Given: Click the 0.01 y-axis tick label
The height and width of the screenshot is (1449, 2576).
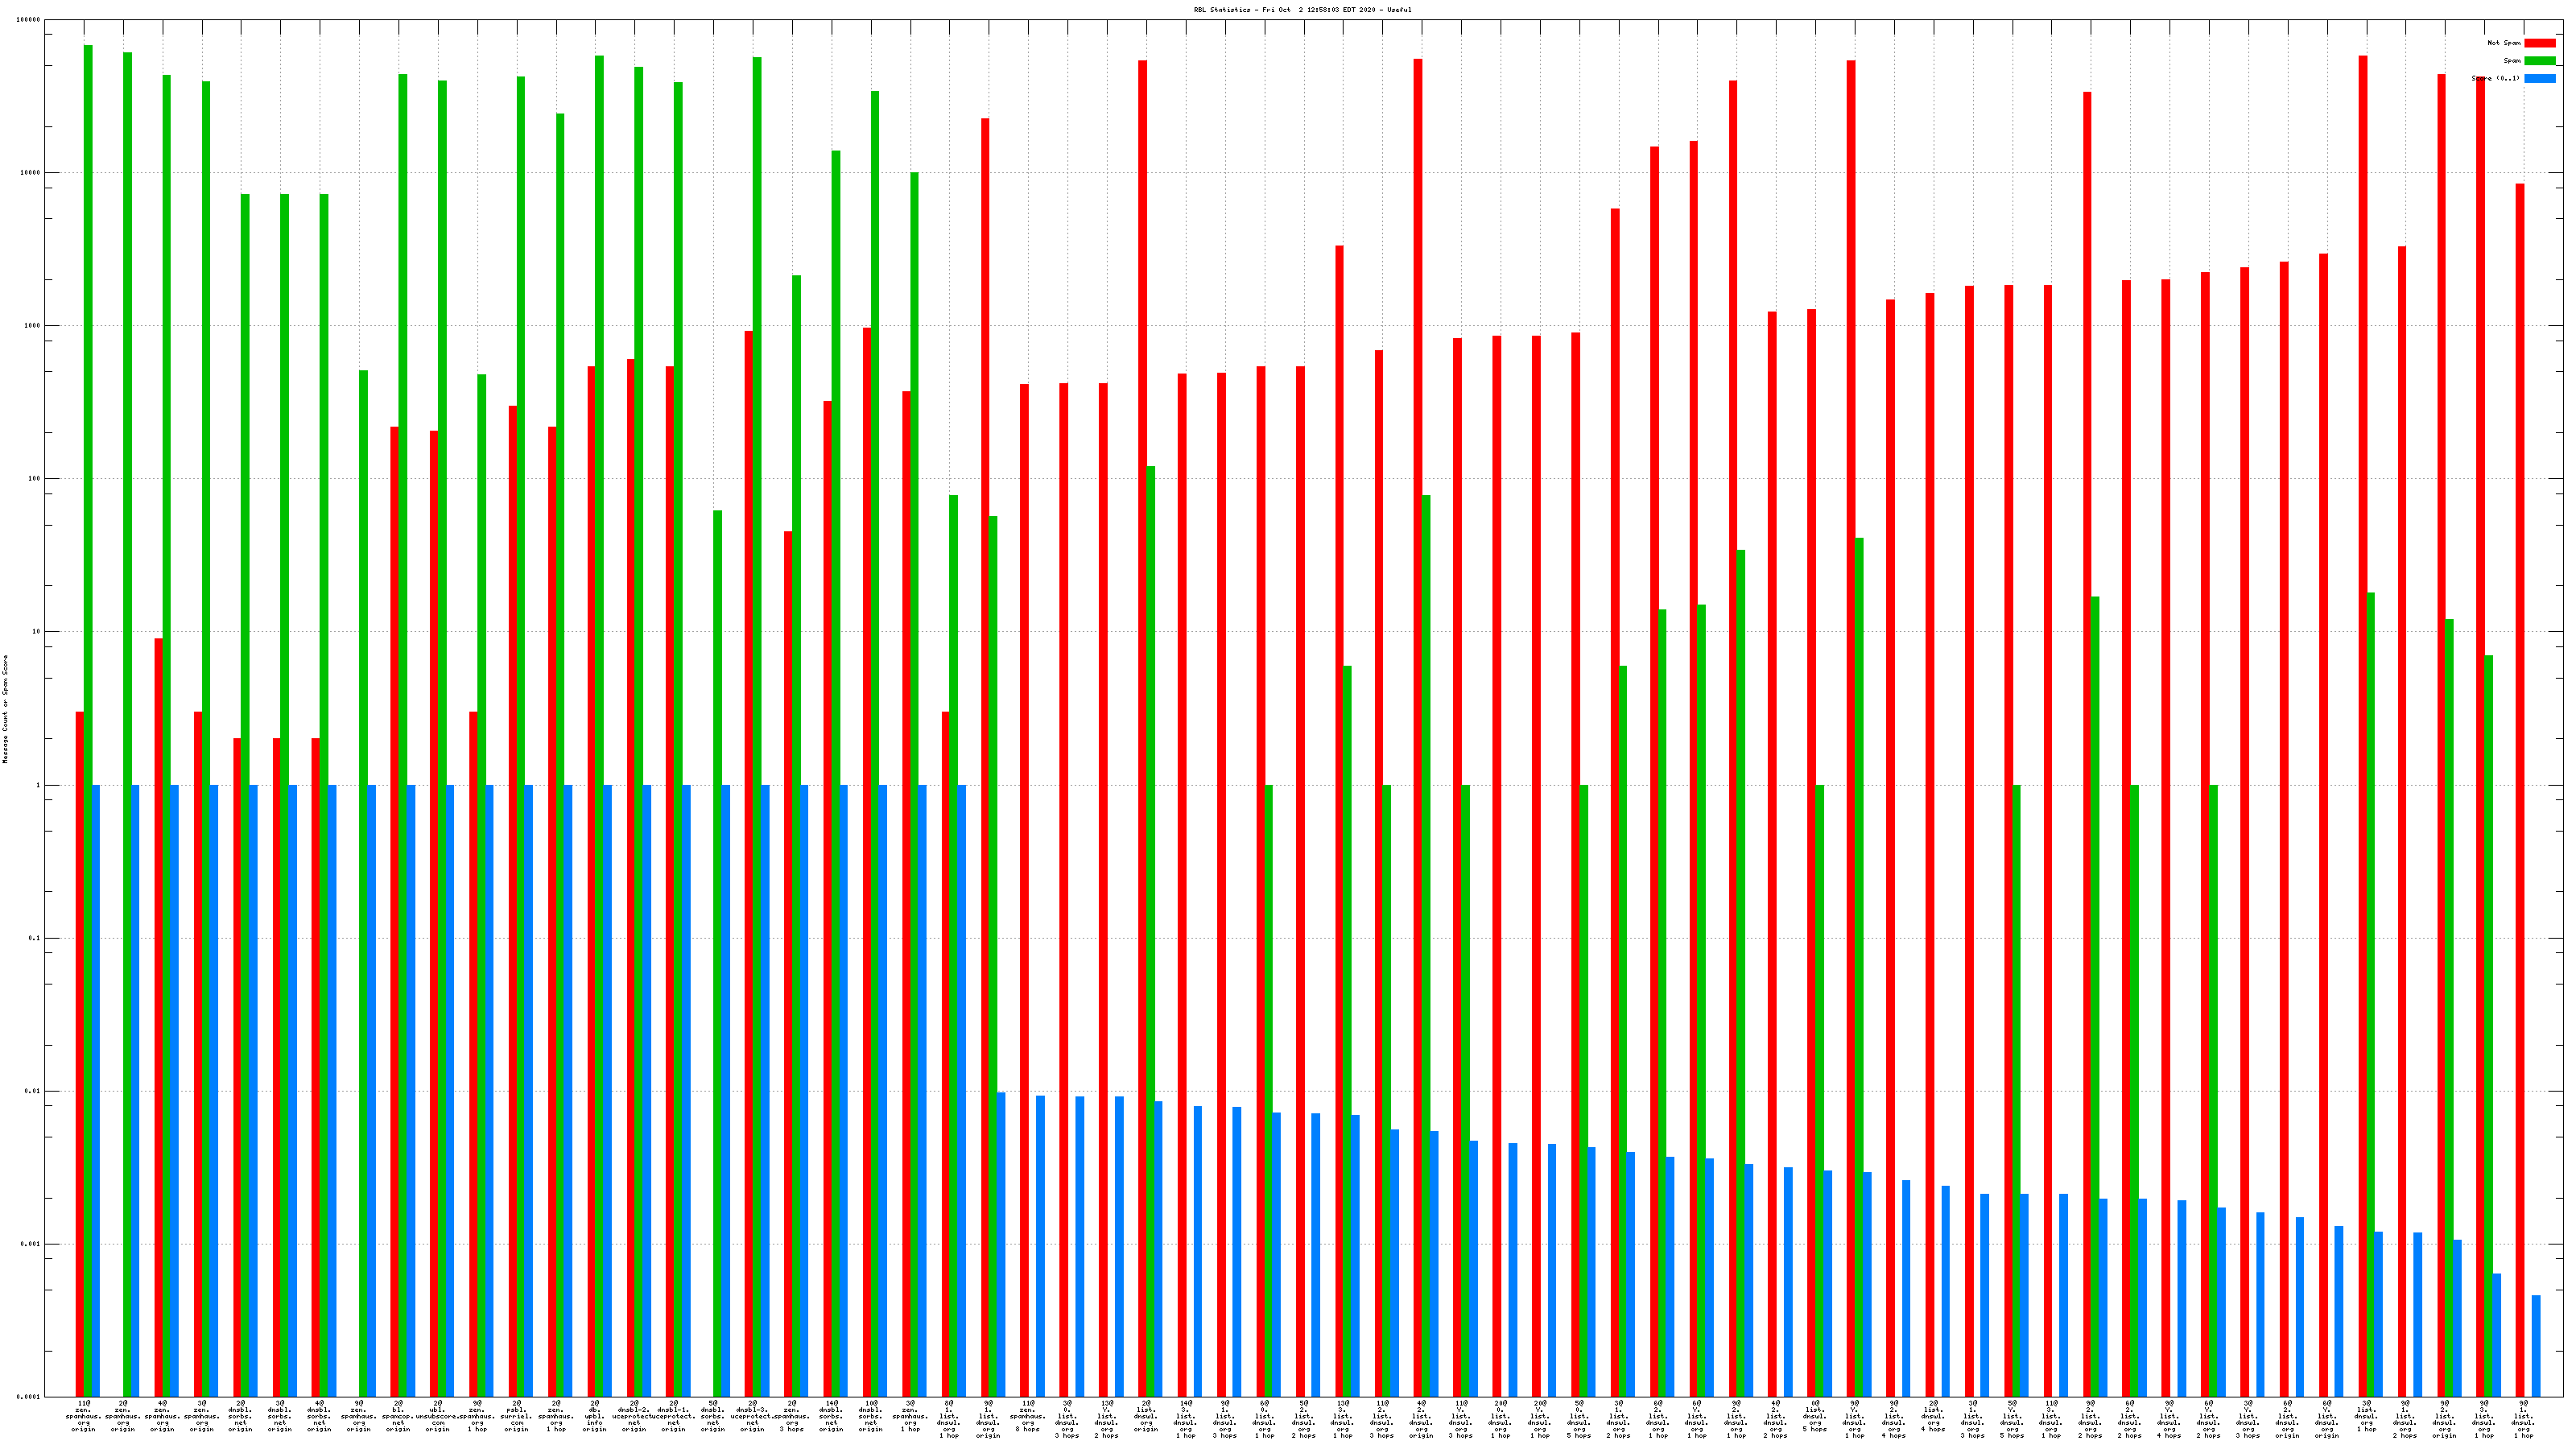Looking at the screenshot, I should click(33, 1091).
